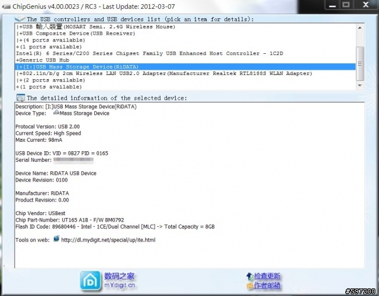Click the Max Current: 98mA line
This screenshot has height=296, width=379.
[x=38, y=140]
